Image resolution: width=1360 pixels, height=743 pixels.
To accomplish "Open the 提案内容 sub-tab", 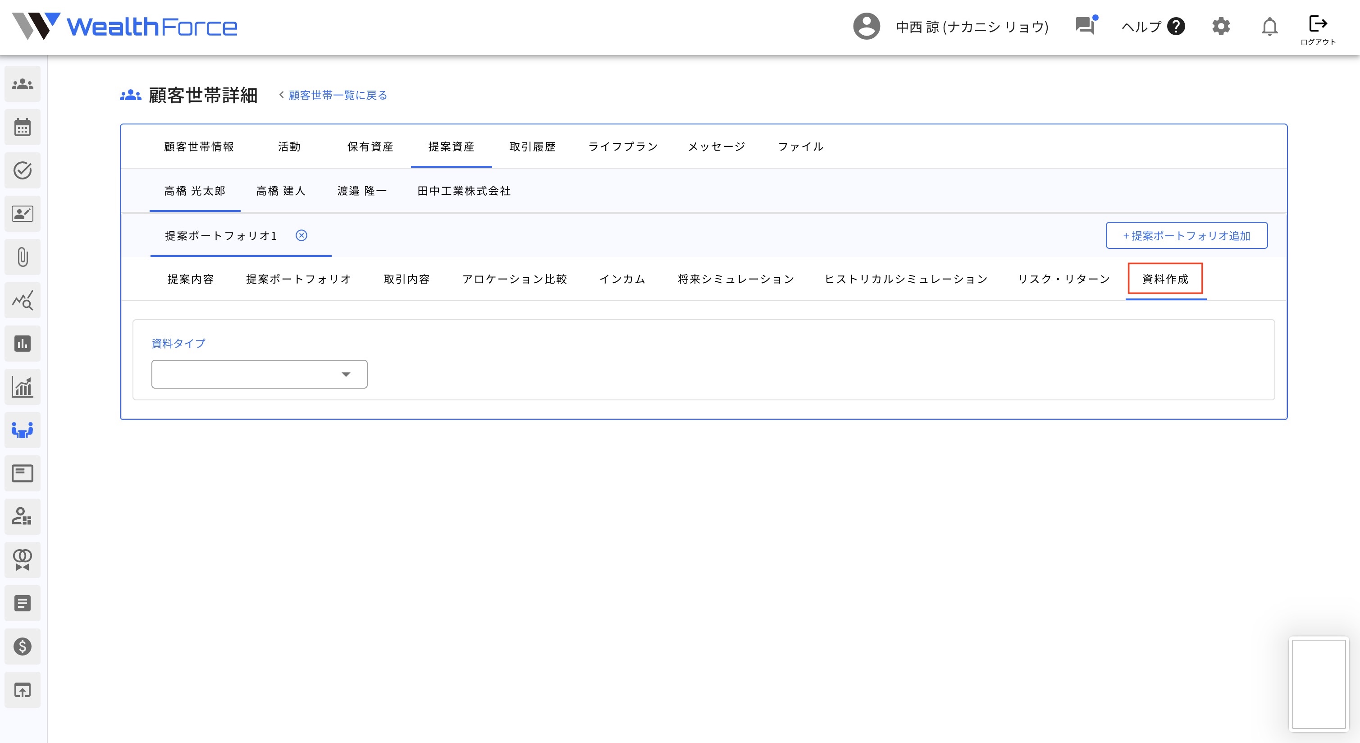I will pos(191,280).
